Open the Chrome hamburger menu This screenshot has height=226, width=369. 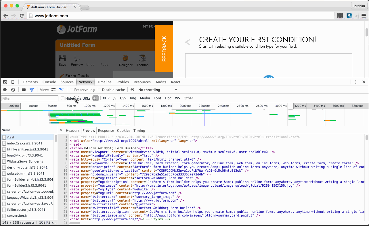tap(364, 16)
